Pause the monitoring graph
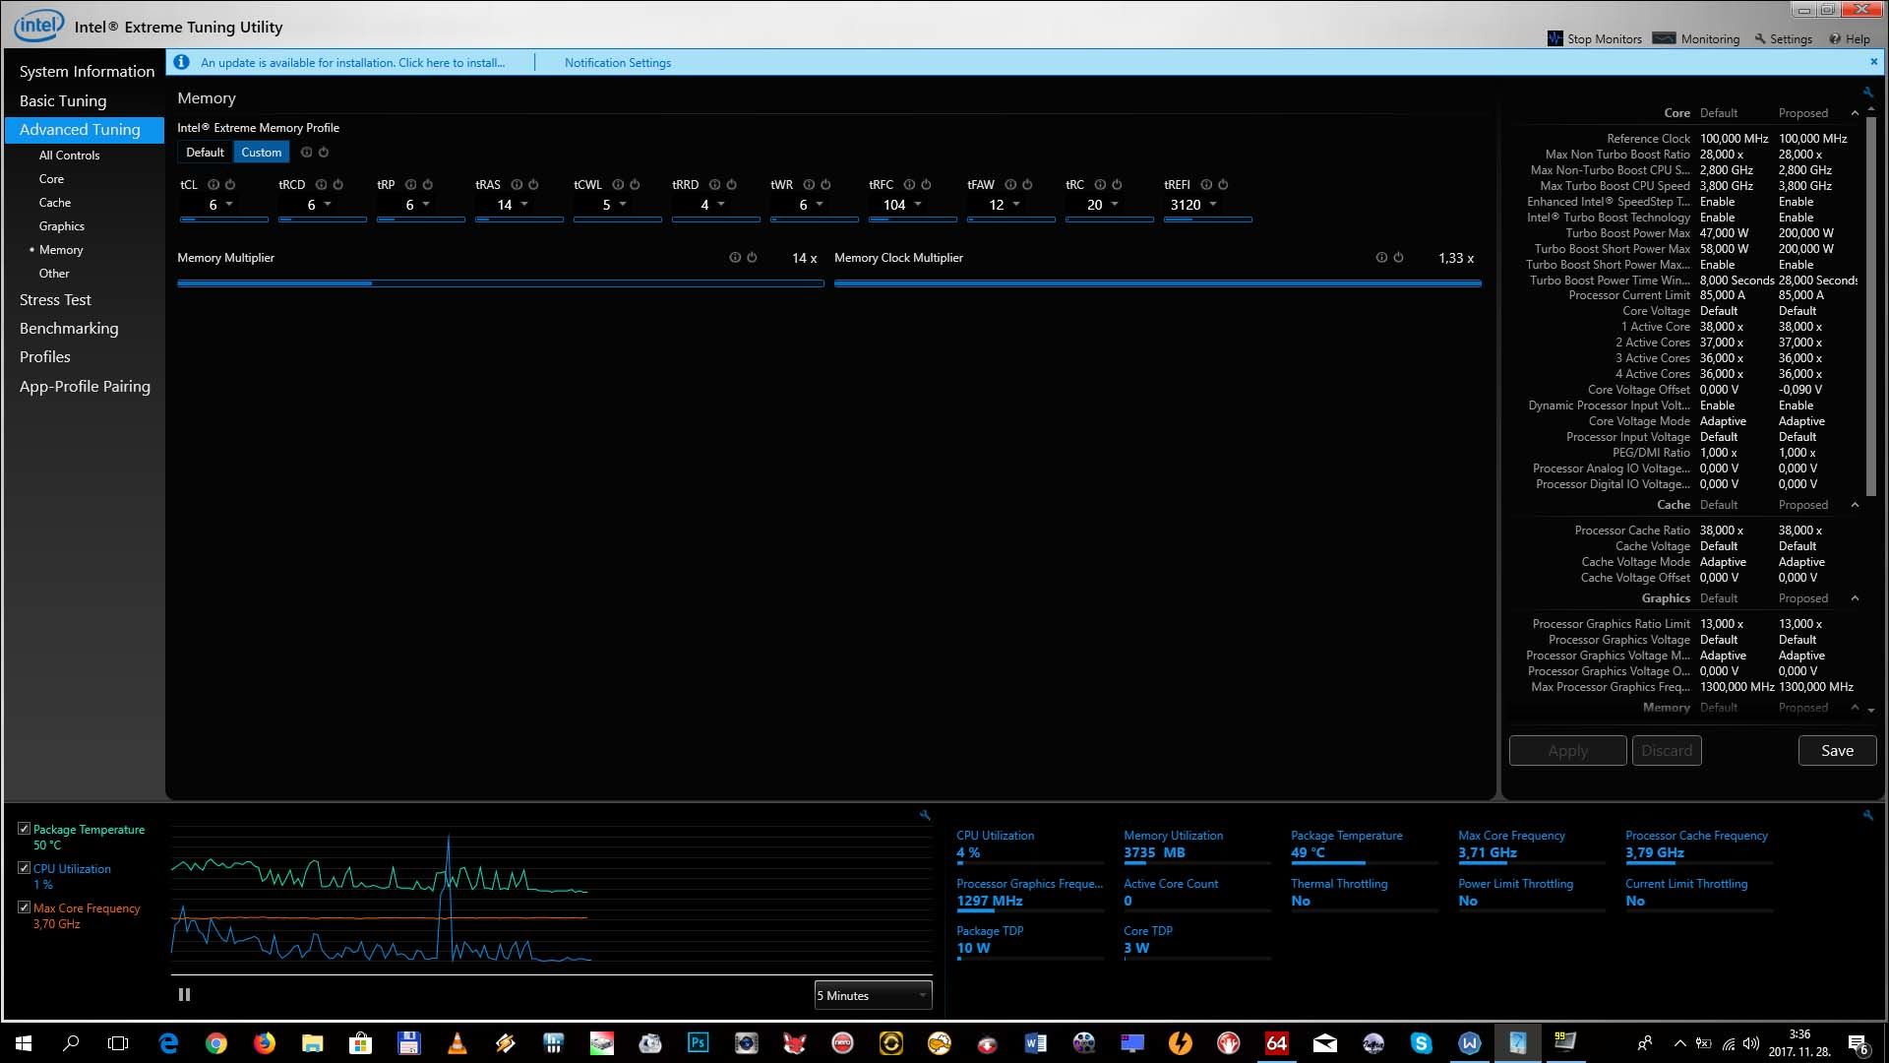The image size is (1889, 1063). 184,995
